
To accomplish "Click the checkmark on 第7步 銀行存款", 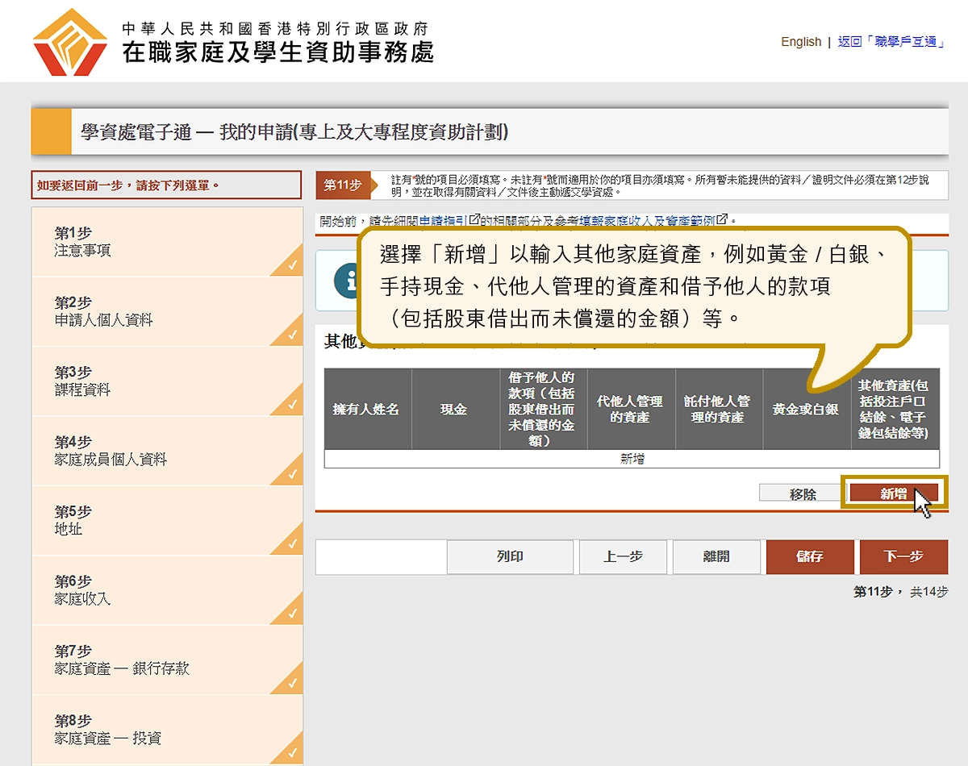I will [x=292, y=684].
